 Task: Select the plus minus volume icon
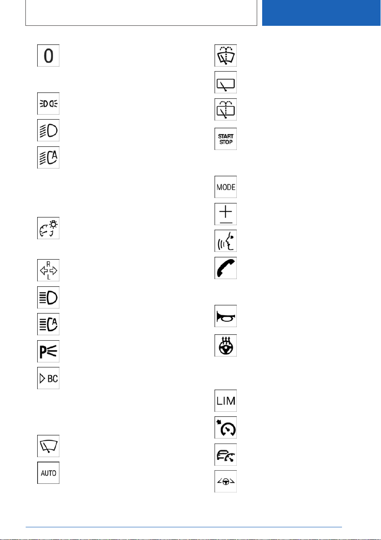coord(225,214)
